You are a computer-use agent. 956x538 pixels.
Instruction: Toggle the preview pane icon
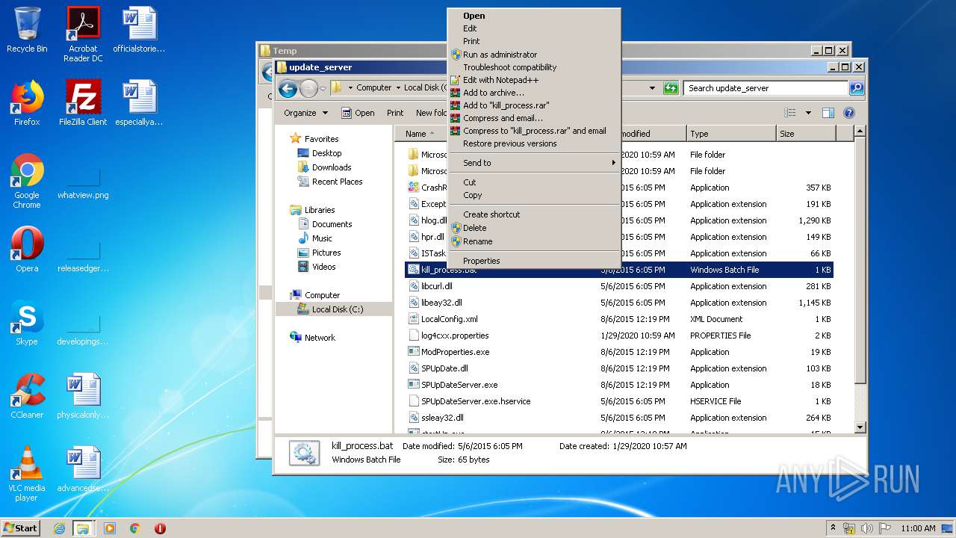pyautogui.click(x=828, y=113)
